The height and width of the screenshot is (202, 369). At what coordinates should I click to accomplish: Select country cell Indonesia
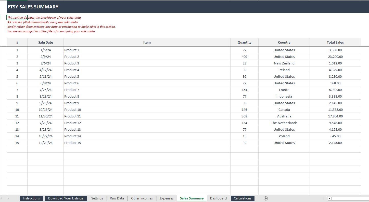click(284, 97)
